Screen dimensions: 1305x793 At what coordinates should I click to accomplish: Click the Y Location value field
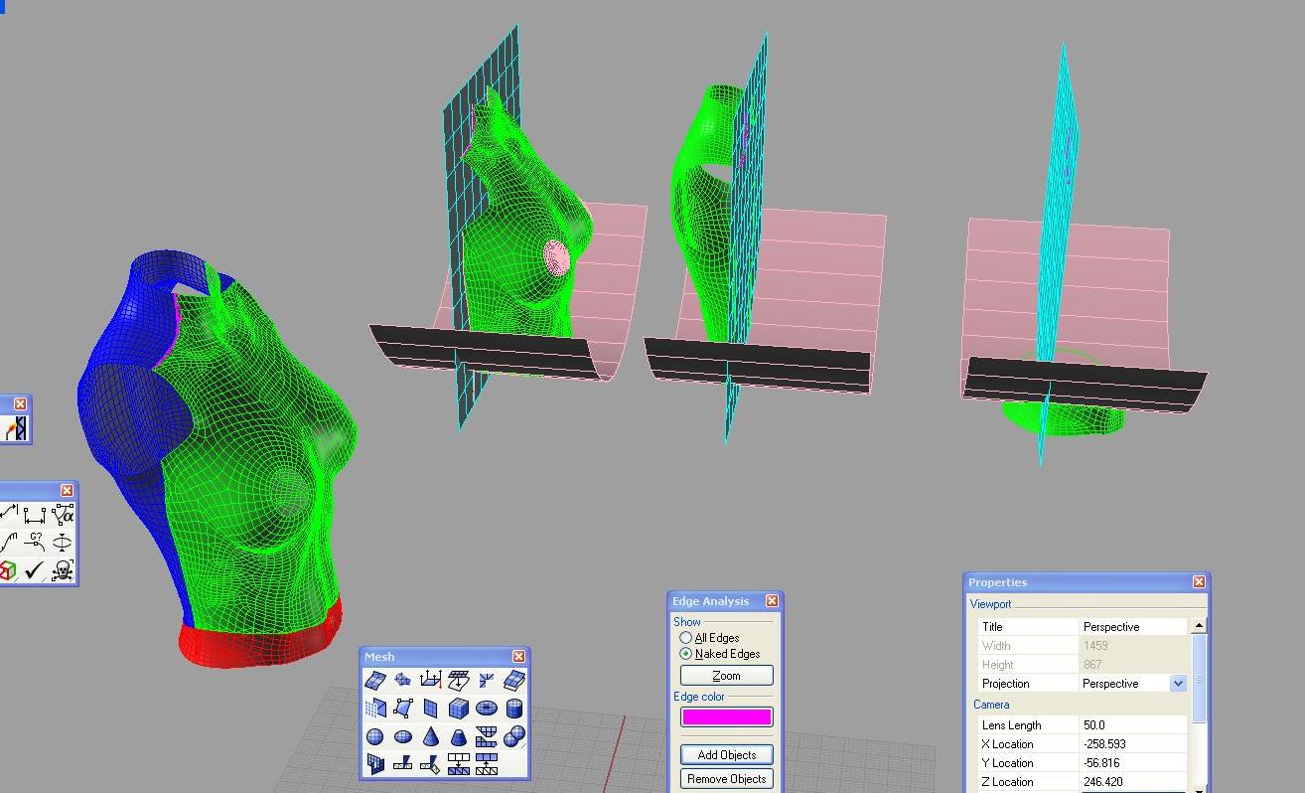pos(1132,763)
